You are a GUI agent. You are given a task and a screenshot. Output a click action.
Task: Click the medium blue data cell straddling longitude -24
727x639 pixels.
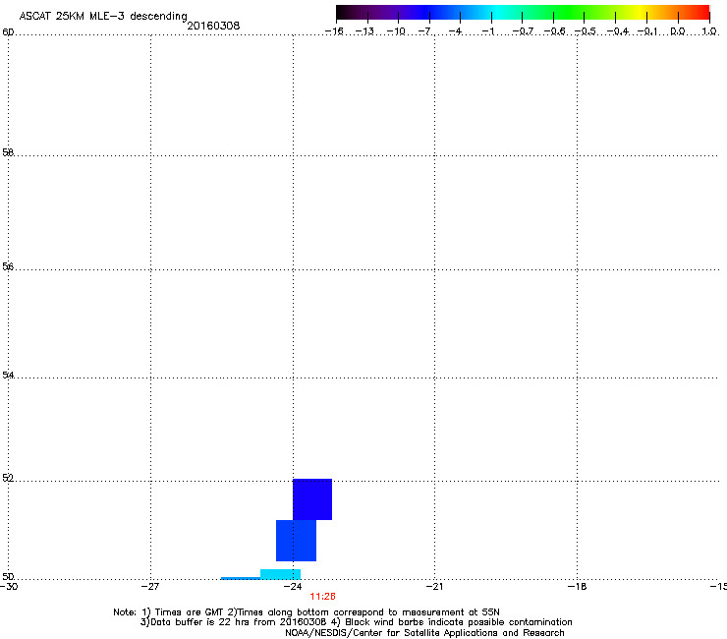pyautogui.click(x=297, y=541)
